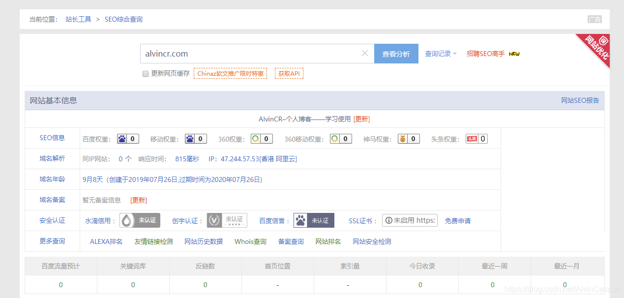
Task: Click the 首页位置 column header
Action: tap(277, 266)
